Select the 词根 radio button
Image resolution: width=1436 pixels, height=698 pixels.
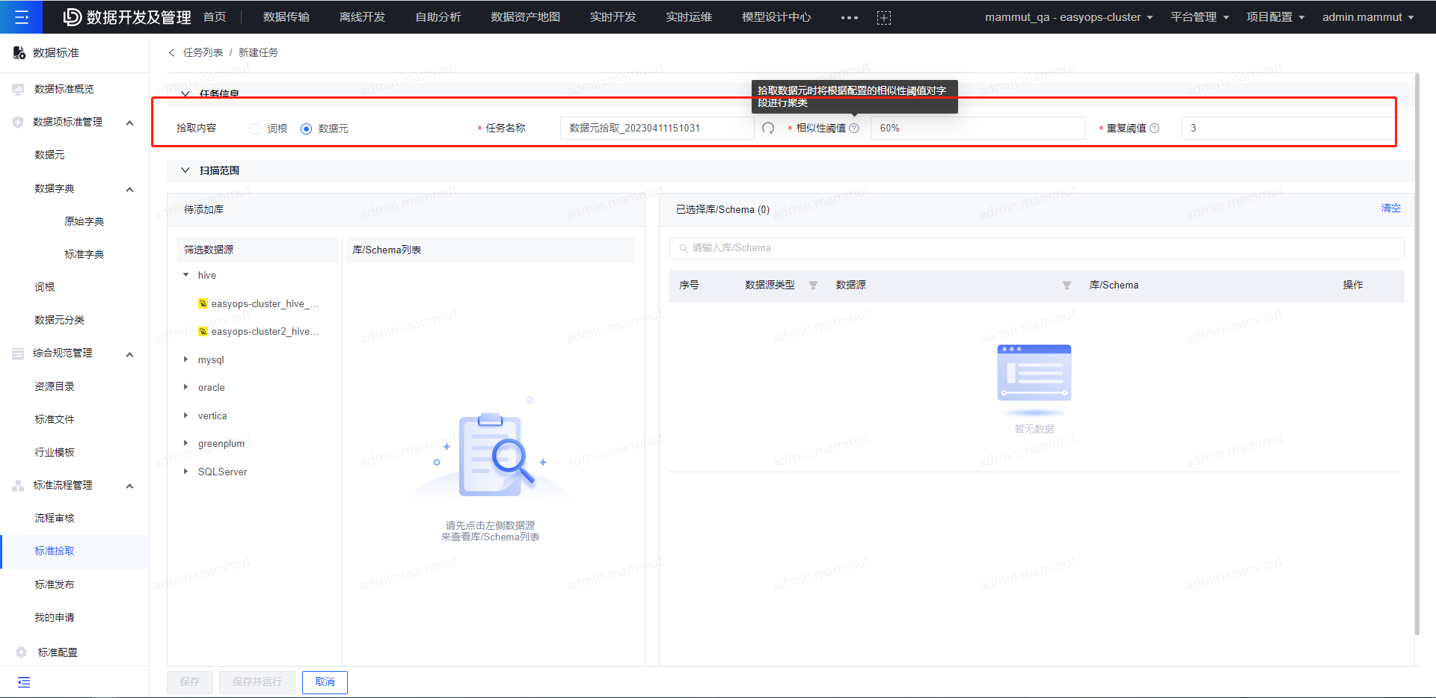point(255,129)
